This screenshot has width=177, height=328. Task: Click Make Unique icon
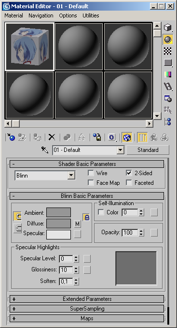(82, 137)
